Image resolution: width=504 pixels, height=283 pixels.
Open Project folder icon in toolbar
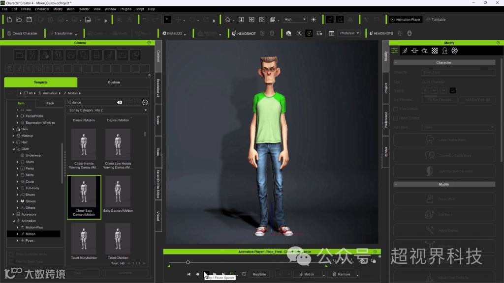coord(19,20)
